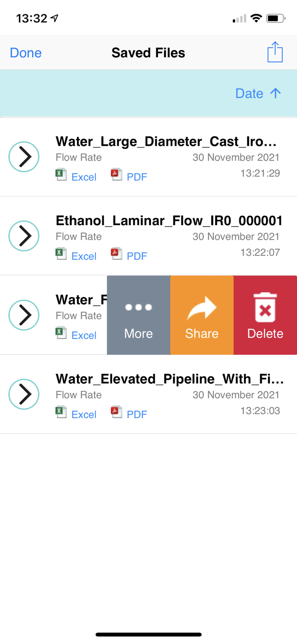Select the More ellipsis action icon
The image size is (297, 643).
(138, 307)
